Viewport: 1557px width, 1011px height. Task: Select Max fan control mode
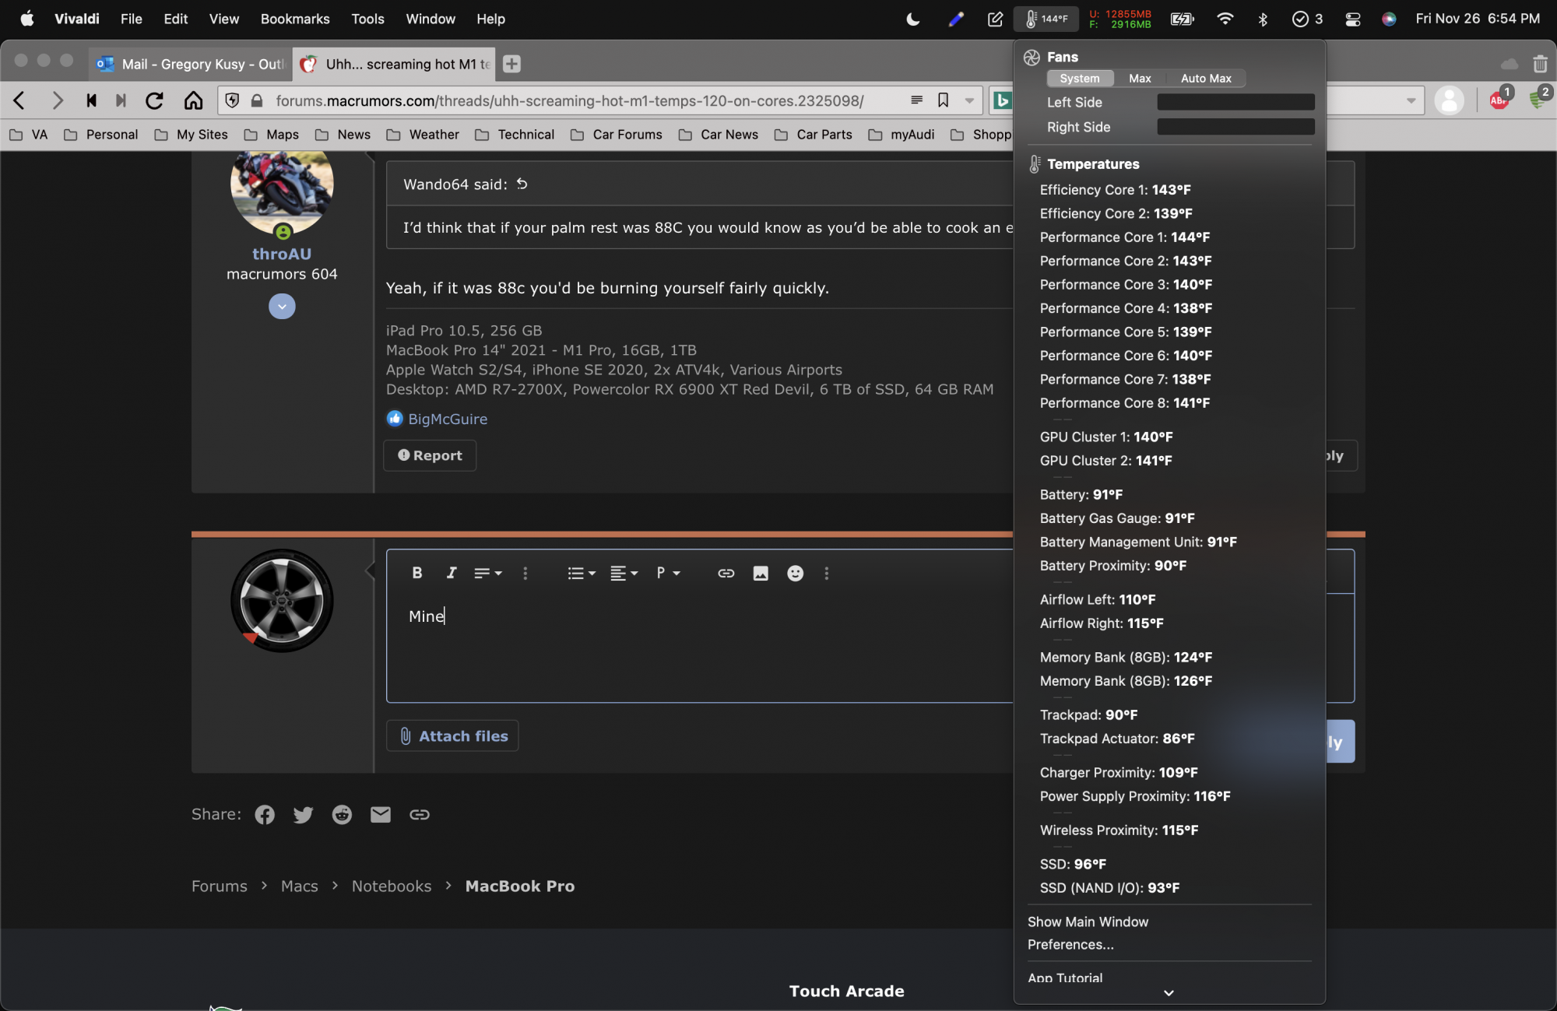click(1140, 79)
